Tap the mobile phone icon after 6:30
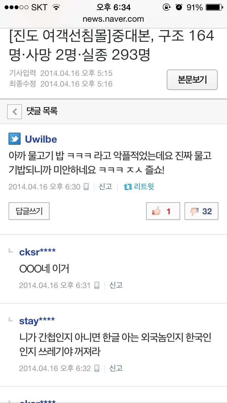Image resolution: width=227 pixels, height=403 pixels. pos(87,187)
